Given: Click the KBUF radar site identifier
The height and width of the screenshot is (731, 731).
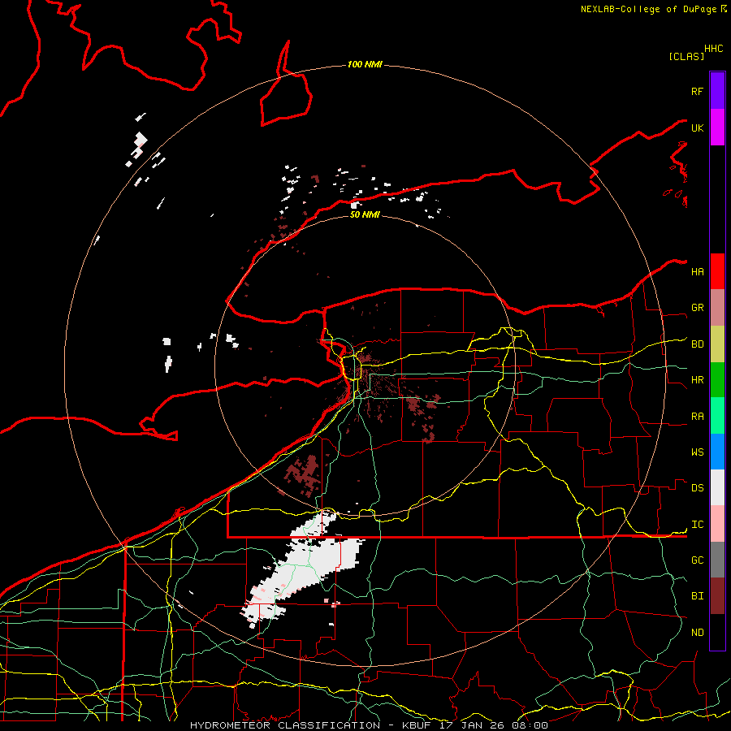Looking at the screenshot, I should coord(417,725).
